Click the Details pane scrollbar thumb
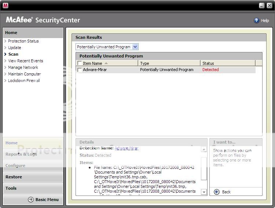The width and height of the screenshot is (275, 208). click(204, 168)
